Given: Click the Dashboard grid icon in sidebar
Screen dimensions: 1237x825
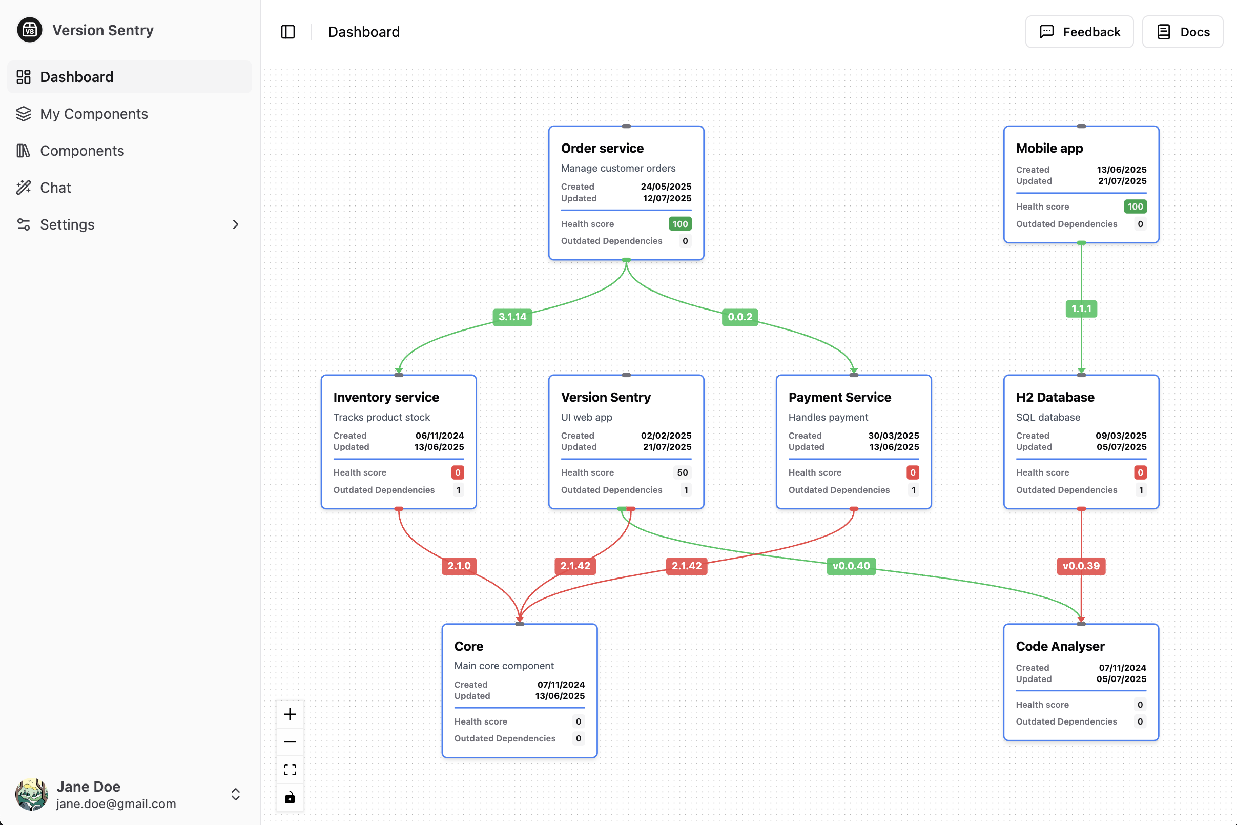Looking at the screenshot, I should (24, 77).
